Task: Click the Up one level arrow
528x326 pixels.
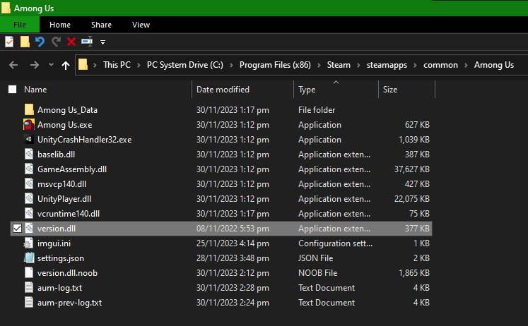Action: click(x=66, y=65)
